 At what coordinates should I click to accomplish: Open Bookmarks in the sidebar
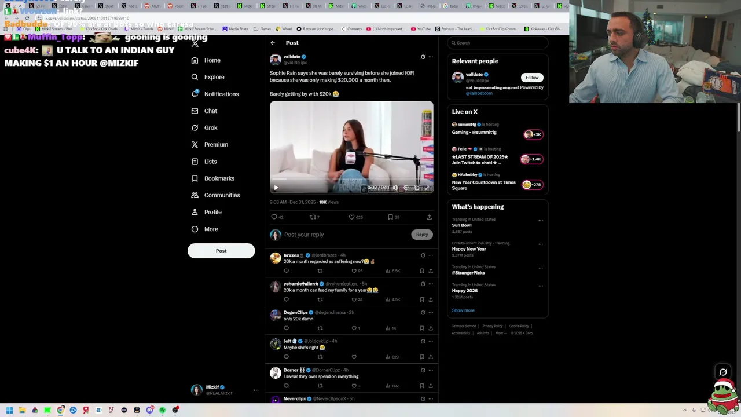coord(212,178)
